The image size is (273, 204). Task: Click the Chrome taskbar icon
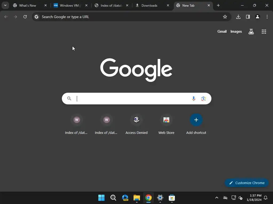(148, 198)
